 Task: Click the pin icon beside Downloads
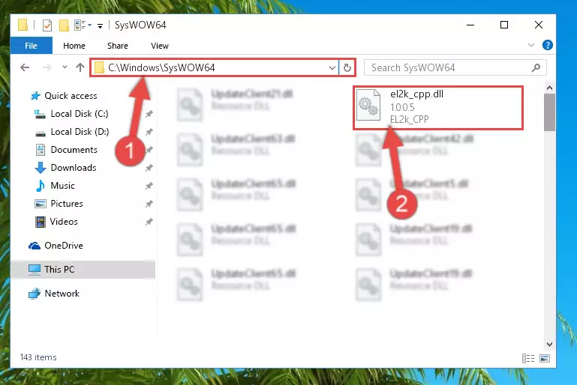click(149, 168)
